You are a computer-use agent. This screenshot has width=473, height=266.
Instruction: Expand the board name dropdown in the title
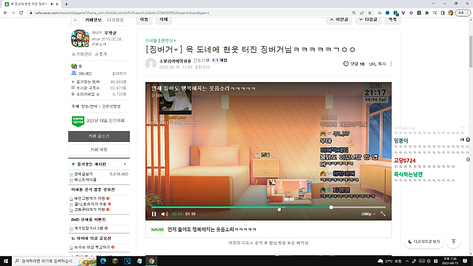pyautogui.click(x=177, y=48)
